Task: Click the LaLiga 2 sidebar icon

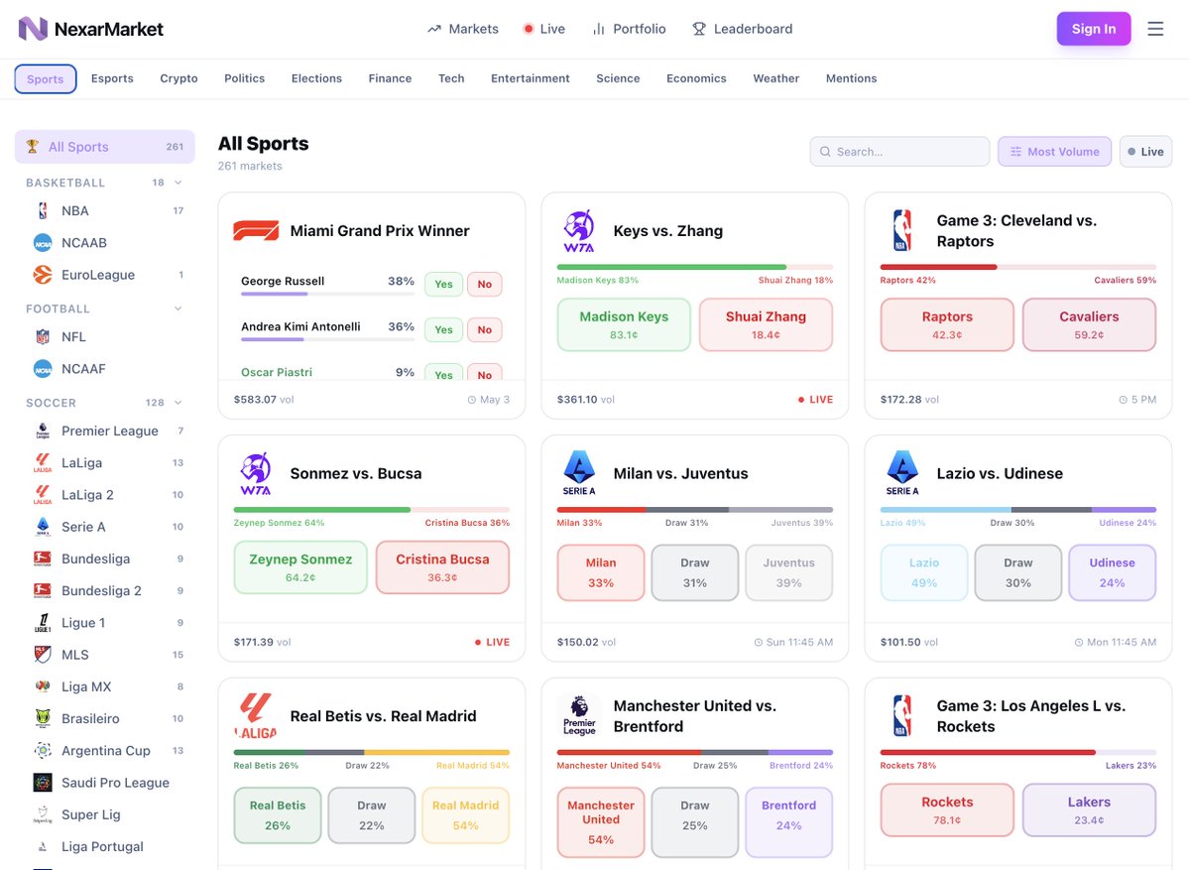Action: pyautogui.click(x=43, y=495)
